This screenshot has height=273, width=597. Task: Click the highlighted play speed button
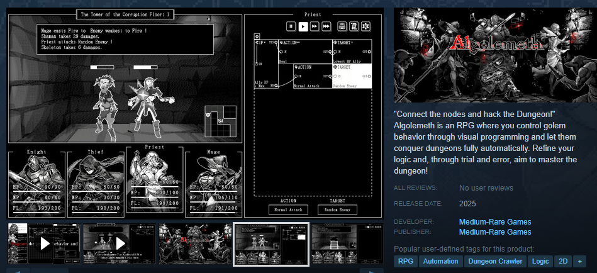tap(303, 26)
